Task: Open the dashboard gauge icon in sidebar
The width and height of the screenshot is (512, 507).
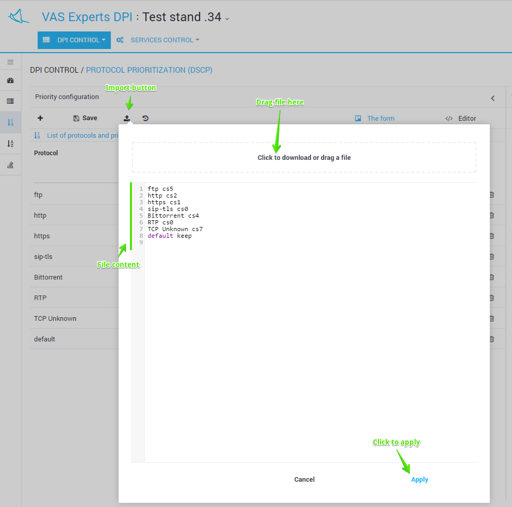Action: coord(10,81)
